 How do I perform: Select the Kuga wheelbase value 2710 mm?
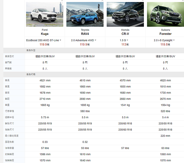point(45,99)
